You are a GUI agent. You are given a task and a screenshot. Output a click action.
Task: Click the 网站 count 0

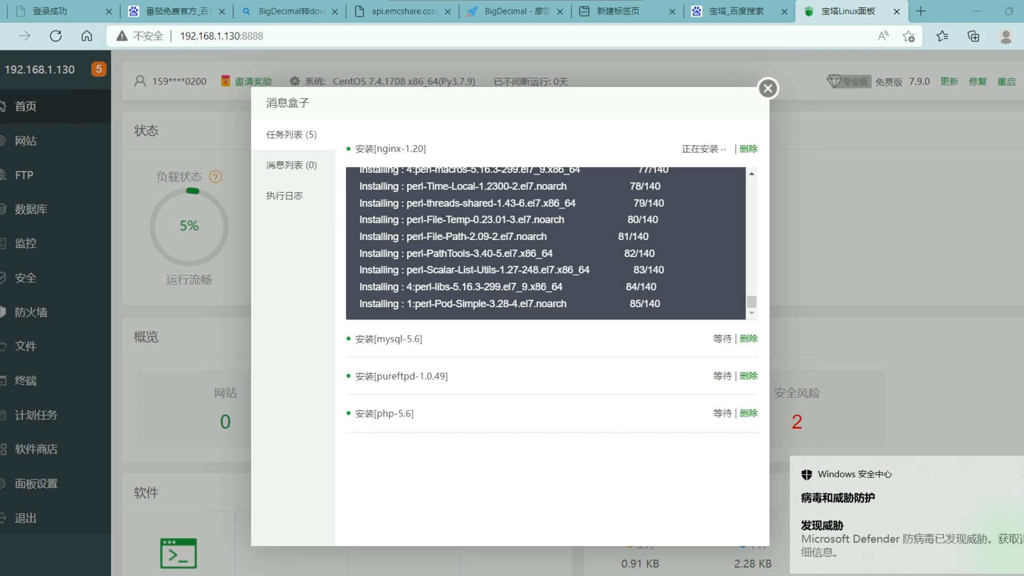(x=225, y=422)
